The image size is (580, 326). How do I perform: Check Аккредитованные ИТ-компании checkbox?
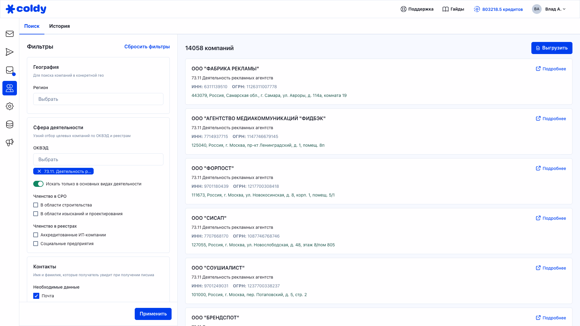click(36, 235)
